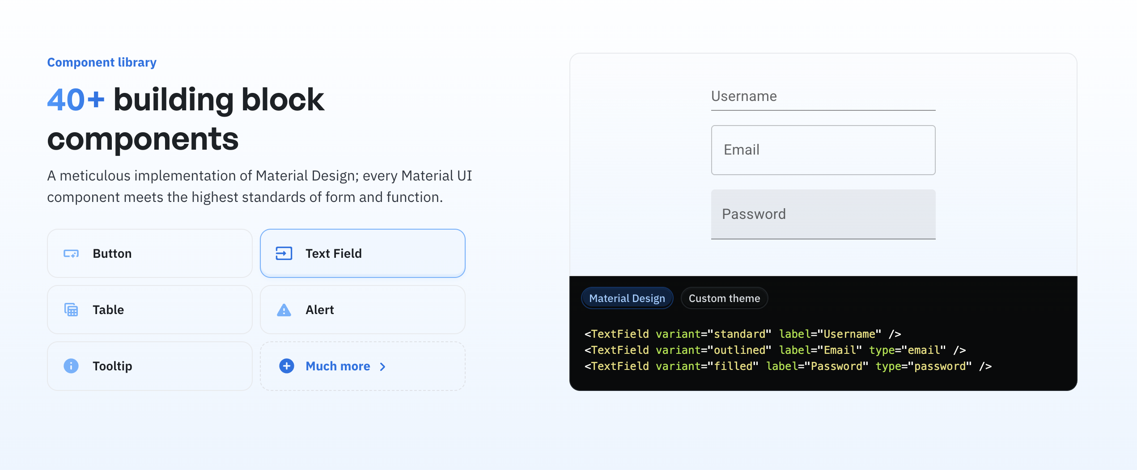This screenshot has height=470, width=1137.
Task: Click the Email outlined text field
Action: point(823,150)
